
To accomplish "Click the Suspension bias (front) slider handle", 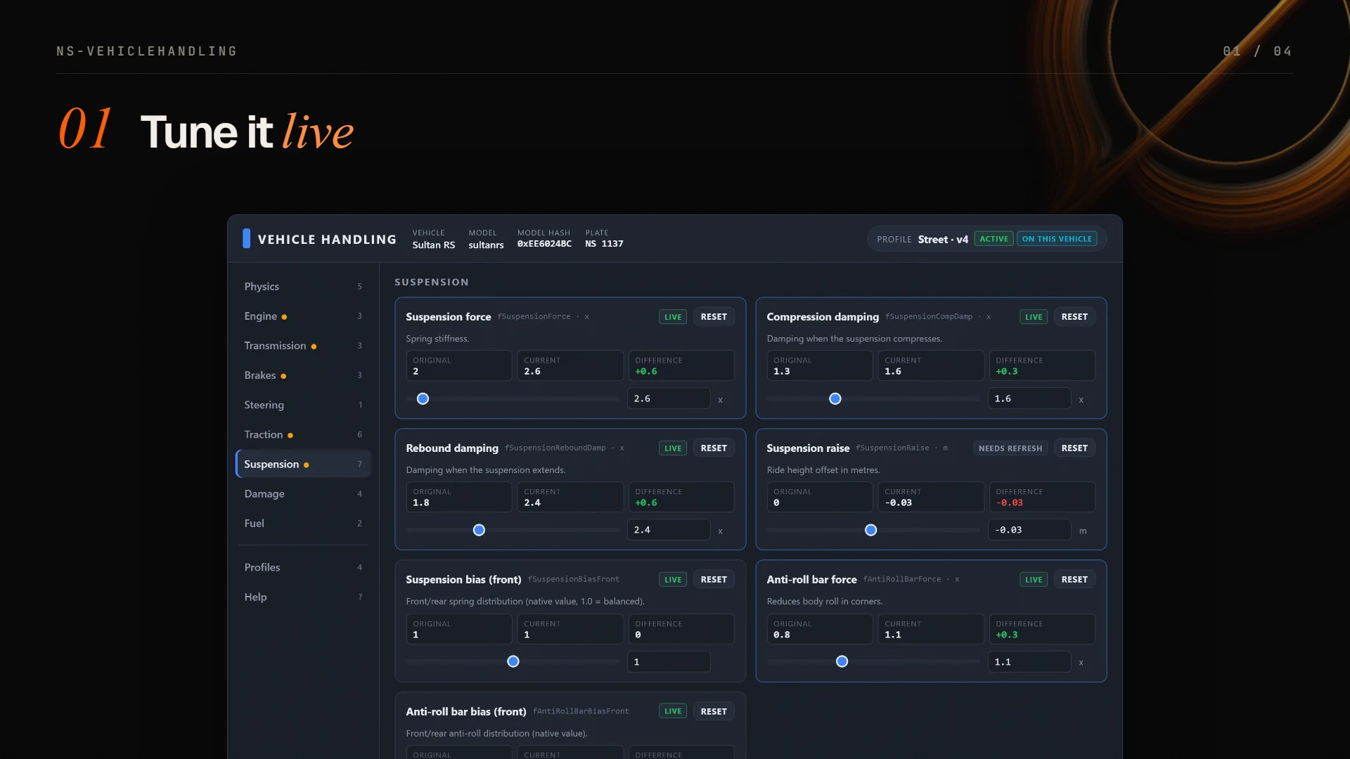I will click(513, 661).
